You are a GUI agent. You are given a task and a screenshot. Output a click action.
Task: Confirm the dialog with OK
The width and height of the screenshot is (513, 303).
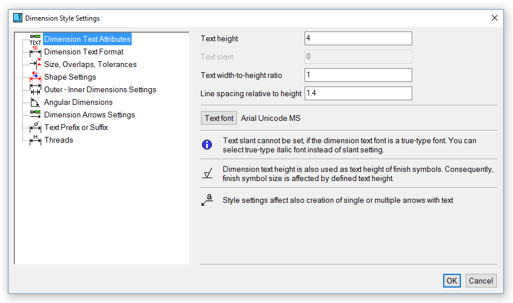coord(452,281)
